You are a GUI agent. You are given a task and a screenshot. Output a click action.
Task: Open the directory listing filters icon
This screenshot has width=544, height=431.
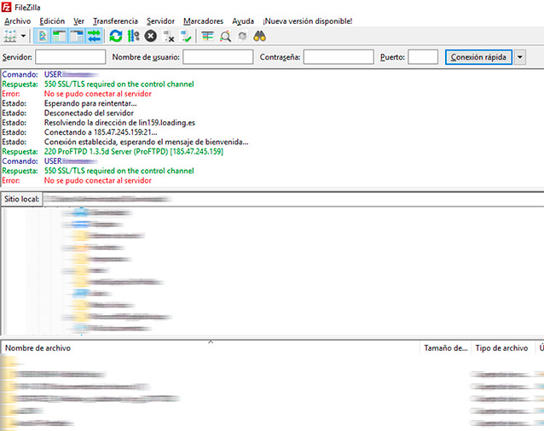pos(208,36)
